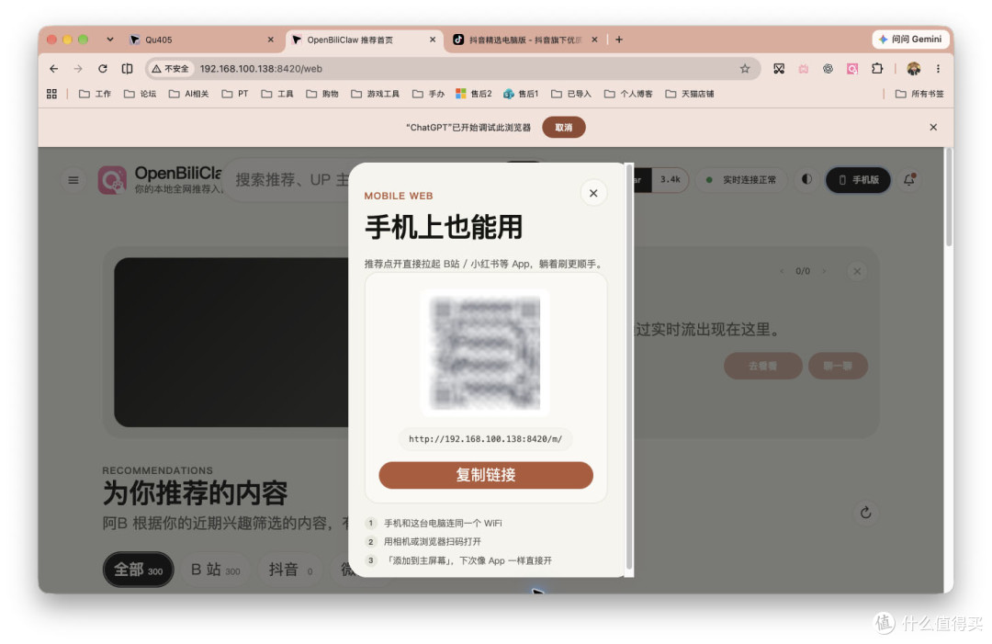
Task: Go to next card with right chevron
Action: (824, 271)
